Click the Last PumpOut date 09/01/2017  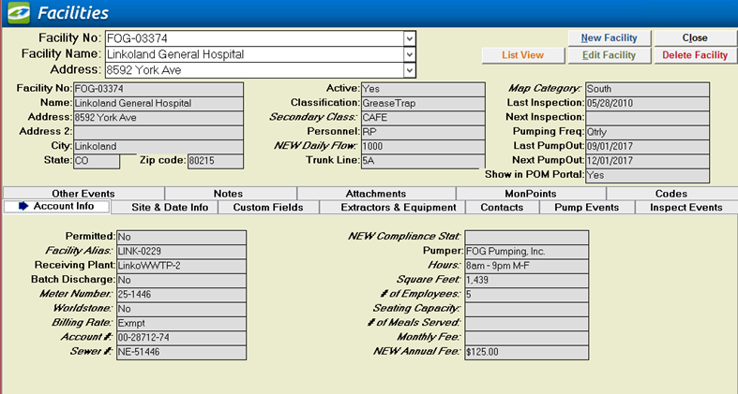pos(648,147)
